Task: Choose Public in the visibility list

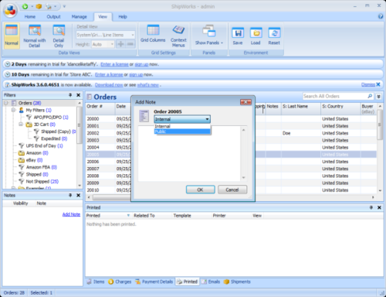Action: [182, 131]
